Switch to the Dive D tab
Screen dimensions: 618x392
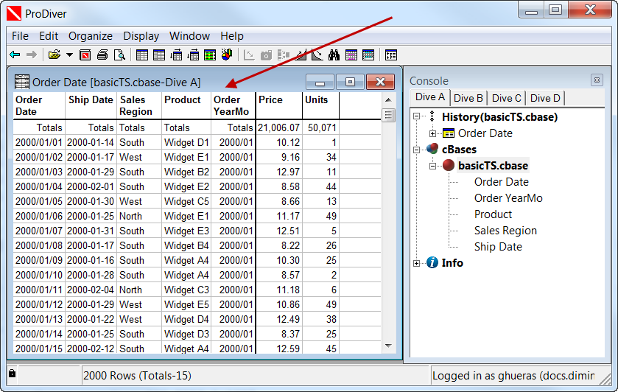[x=545, y=98]
